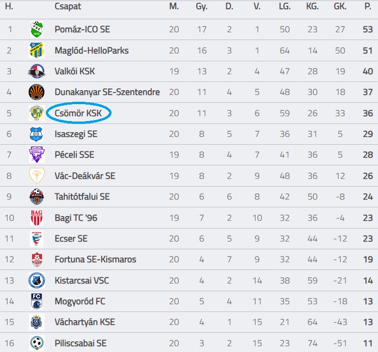Open the Ecser SE team link
The width and height of the screenshot is (378, 352).
71,239
